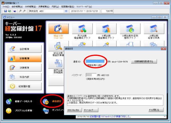Open 損益分析シミュレーション icon tile

(x=59, y=29)
